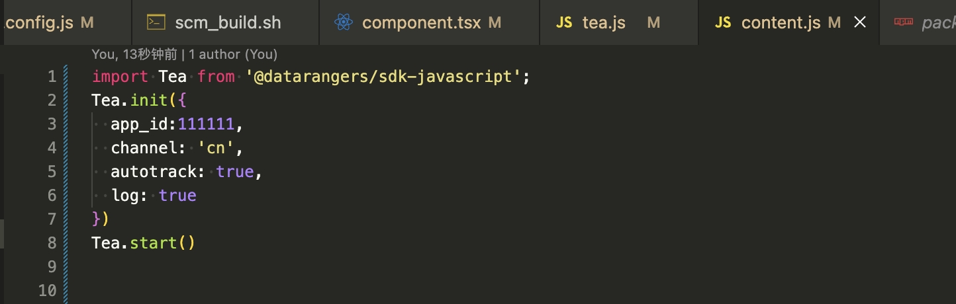Place cursor on the app_id value 111111
The height and width of the screenshot is (304, 956).
click(206, 124)
